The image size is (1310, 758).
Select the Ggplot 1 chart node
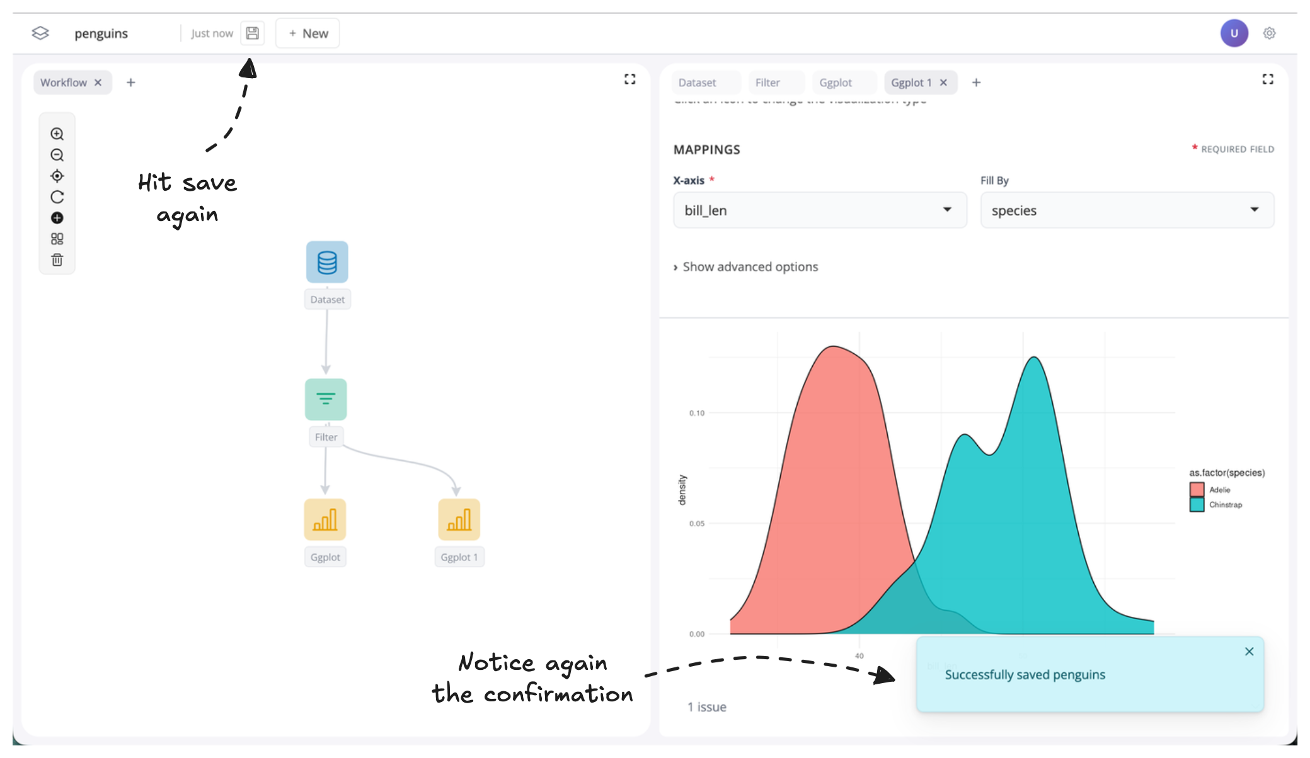[x=459, y=519]
